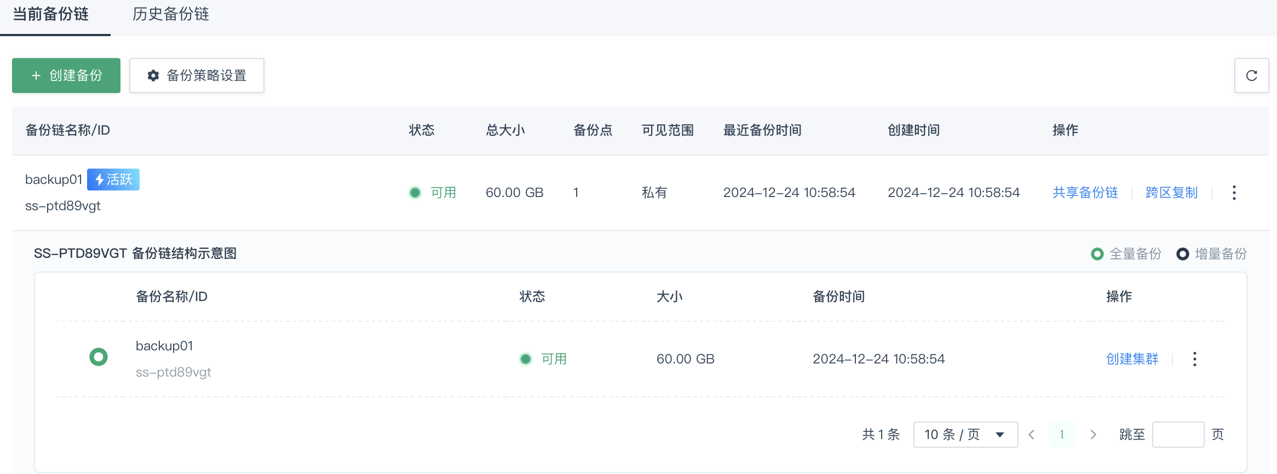Go to the previous page arrow
The image size is (1277, 474).
point(1032,435)
